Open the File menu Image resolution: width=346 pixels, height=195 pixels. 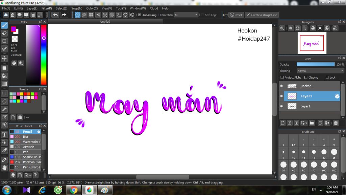point(6,8)
